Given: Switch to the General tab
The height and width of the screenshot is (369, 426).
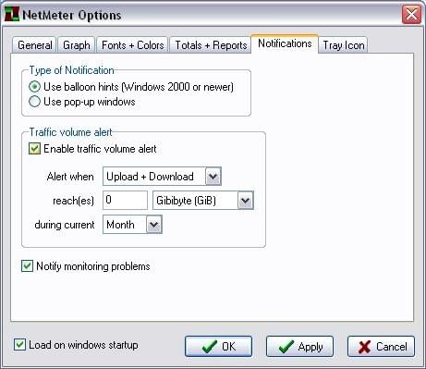Looking at the screenshot, I should 34,45.
